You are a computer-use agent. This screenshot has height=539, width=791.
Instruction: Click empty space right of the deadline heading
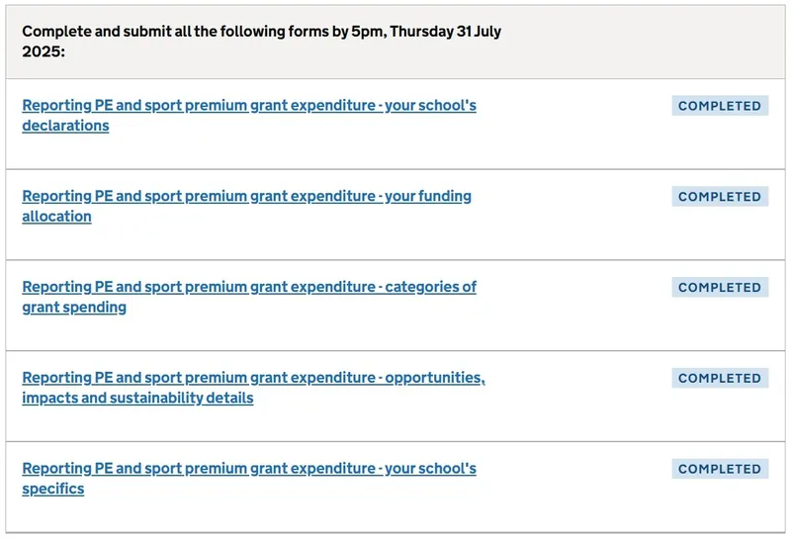643,42
